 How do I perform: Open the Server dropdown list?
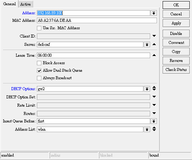(x=147, y=45)
